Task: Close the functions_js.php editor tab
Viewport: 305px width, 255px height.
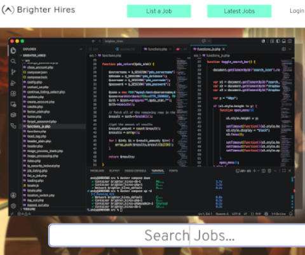Action: pyautogui.click(x=224, y=49)
